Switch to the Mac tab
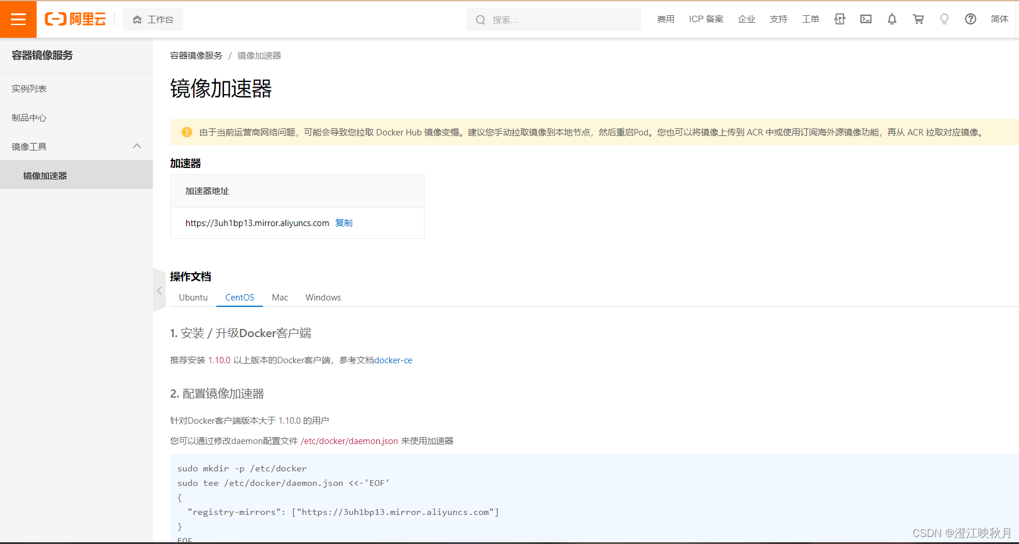 [x=280, y=298]
